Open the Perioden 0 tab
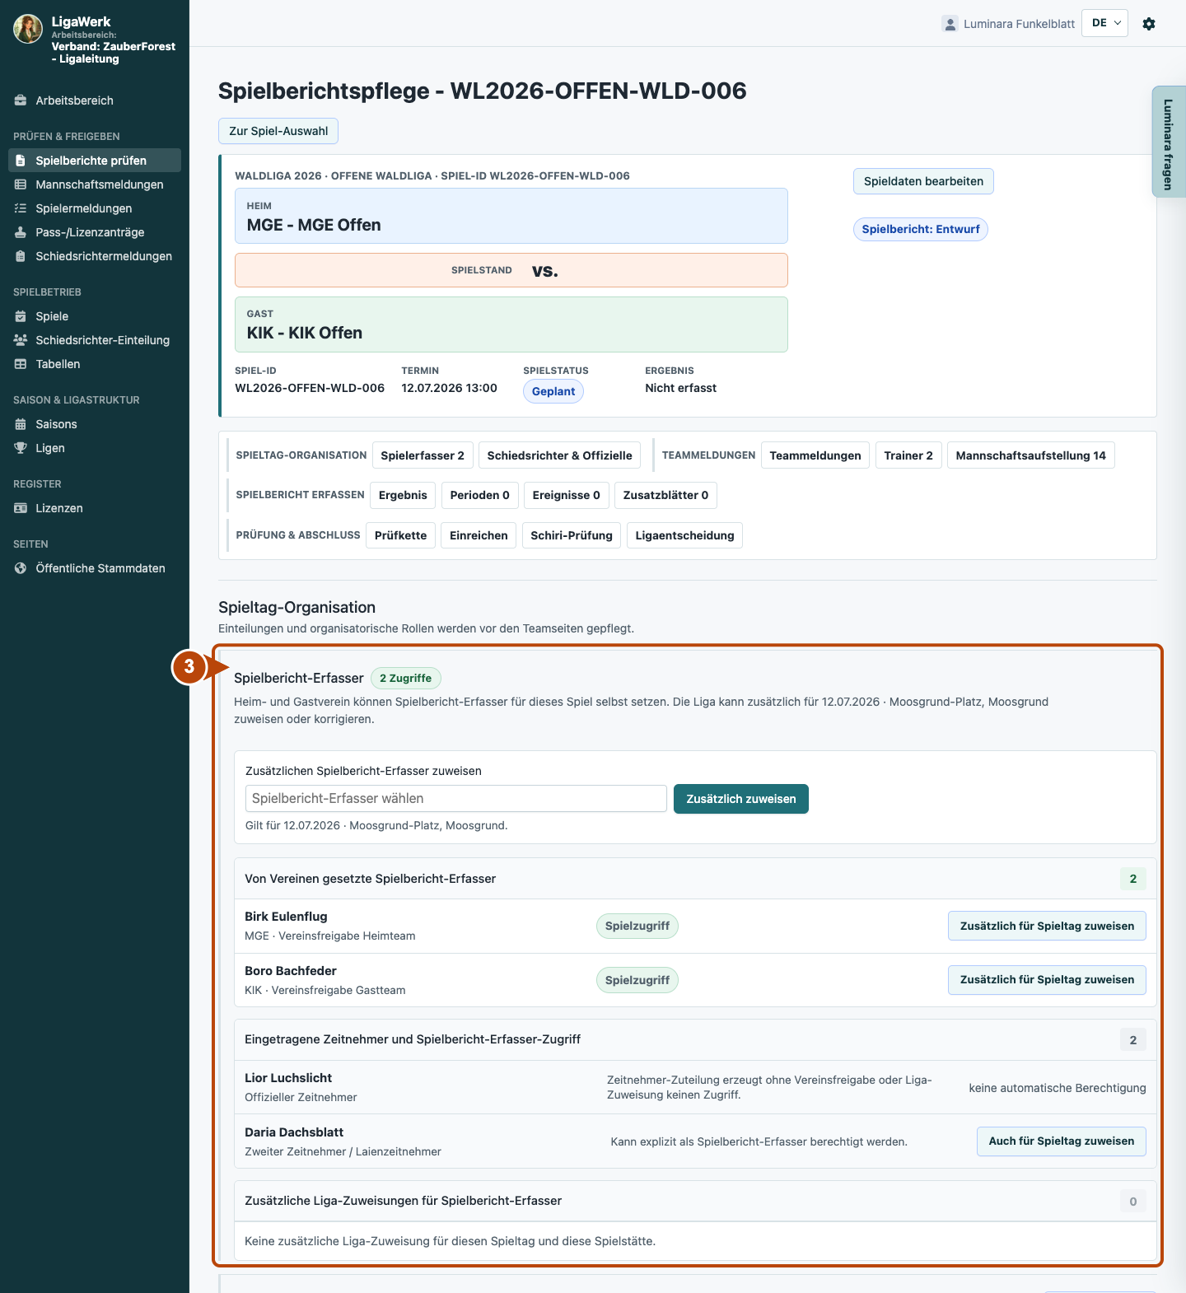Viewport: 1186px width, 1293px height. [x=479, y=495]
